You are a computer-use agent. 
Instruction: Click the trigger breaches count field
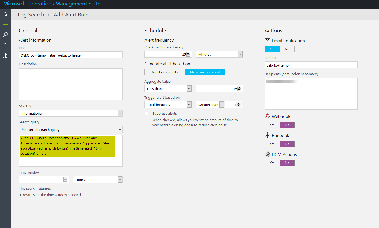click(234, 105)
